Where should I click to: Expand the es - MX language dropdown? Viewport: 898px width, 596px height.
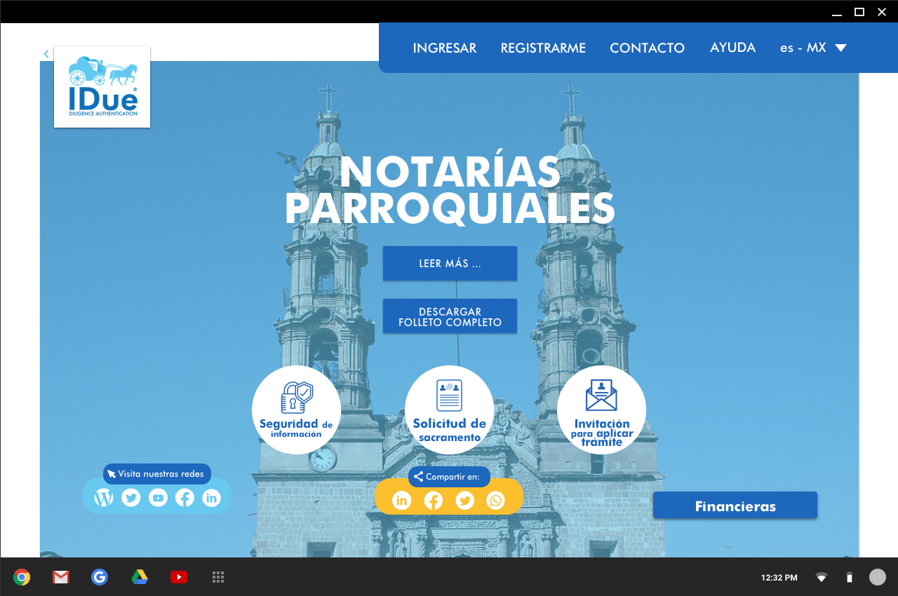pyautogui.click(x=813, y=48)
